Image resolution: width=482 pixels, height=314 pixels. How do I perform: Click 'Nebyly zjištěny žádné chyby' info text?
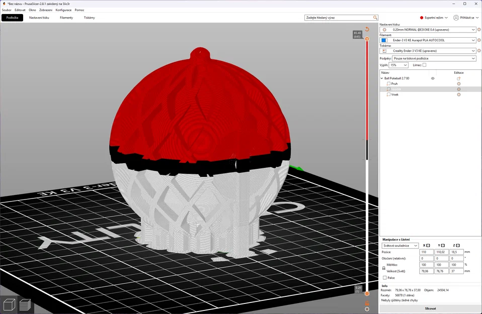399,300
